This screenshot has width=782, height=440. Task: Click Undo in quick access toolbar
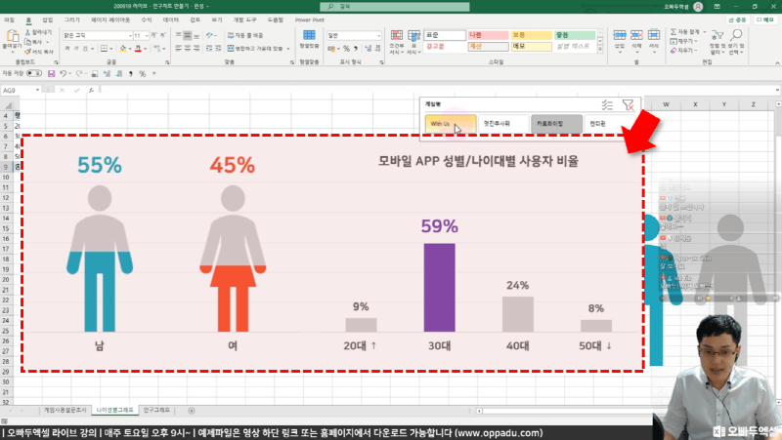coord(63,74)
